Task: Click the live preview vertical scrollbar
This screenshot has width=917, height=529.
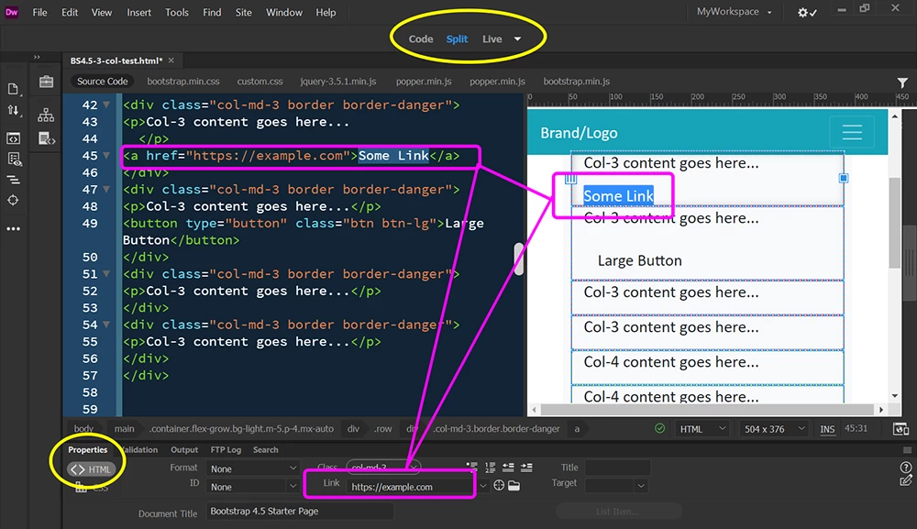Action: [x=895, y=222]
